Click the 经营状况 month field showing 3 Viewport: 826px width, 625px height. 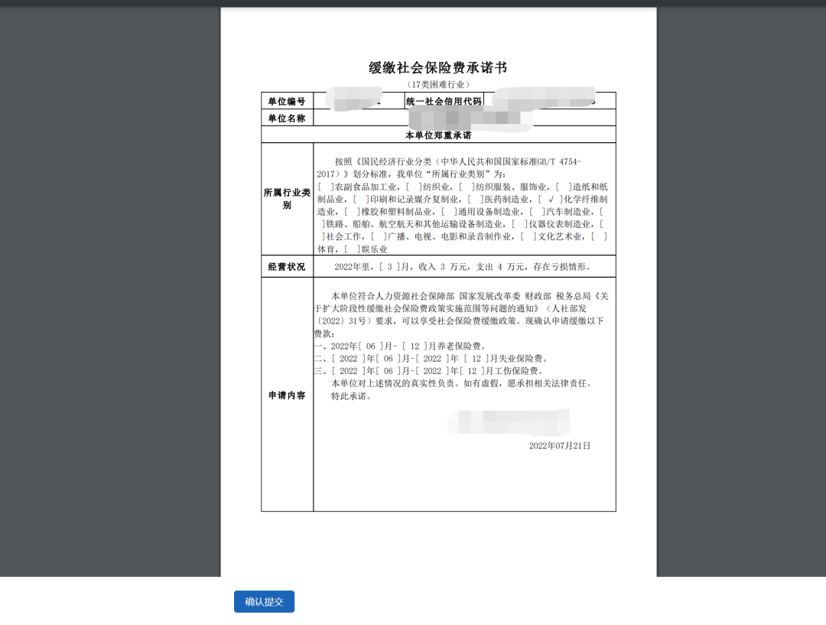[390, 265]
